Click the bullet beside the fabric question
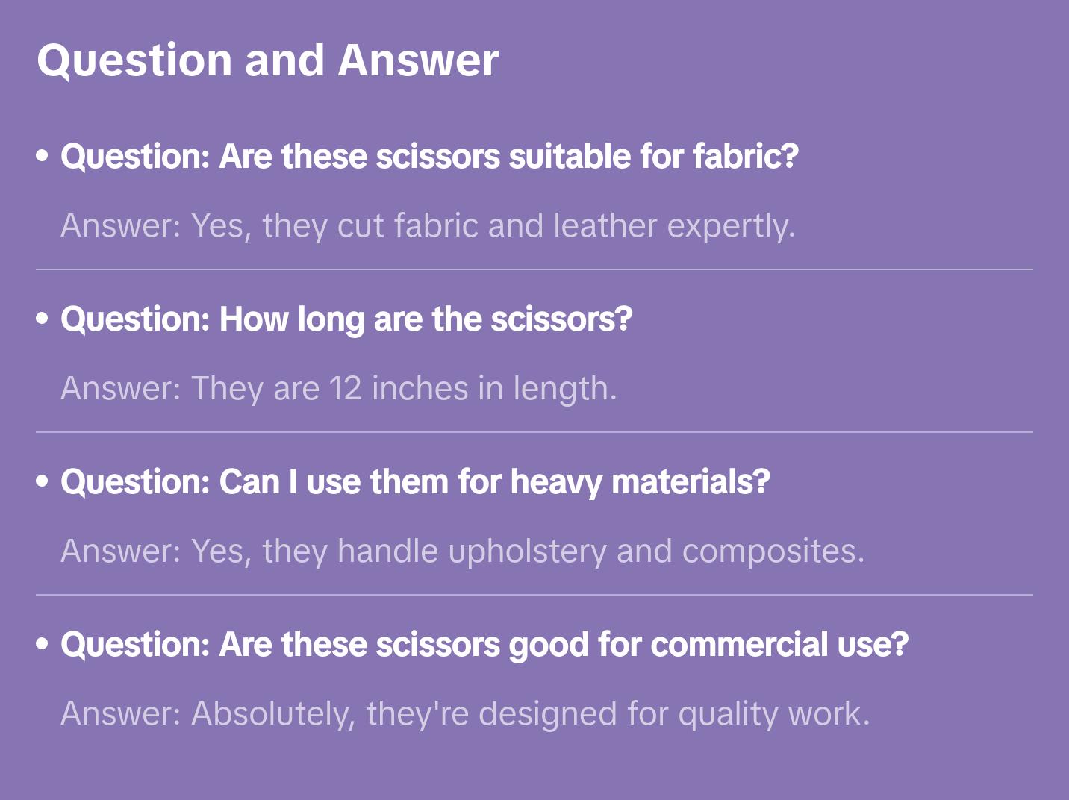Image resolution: width=1069 pixels, height=800 pixels. 43,157
